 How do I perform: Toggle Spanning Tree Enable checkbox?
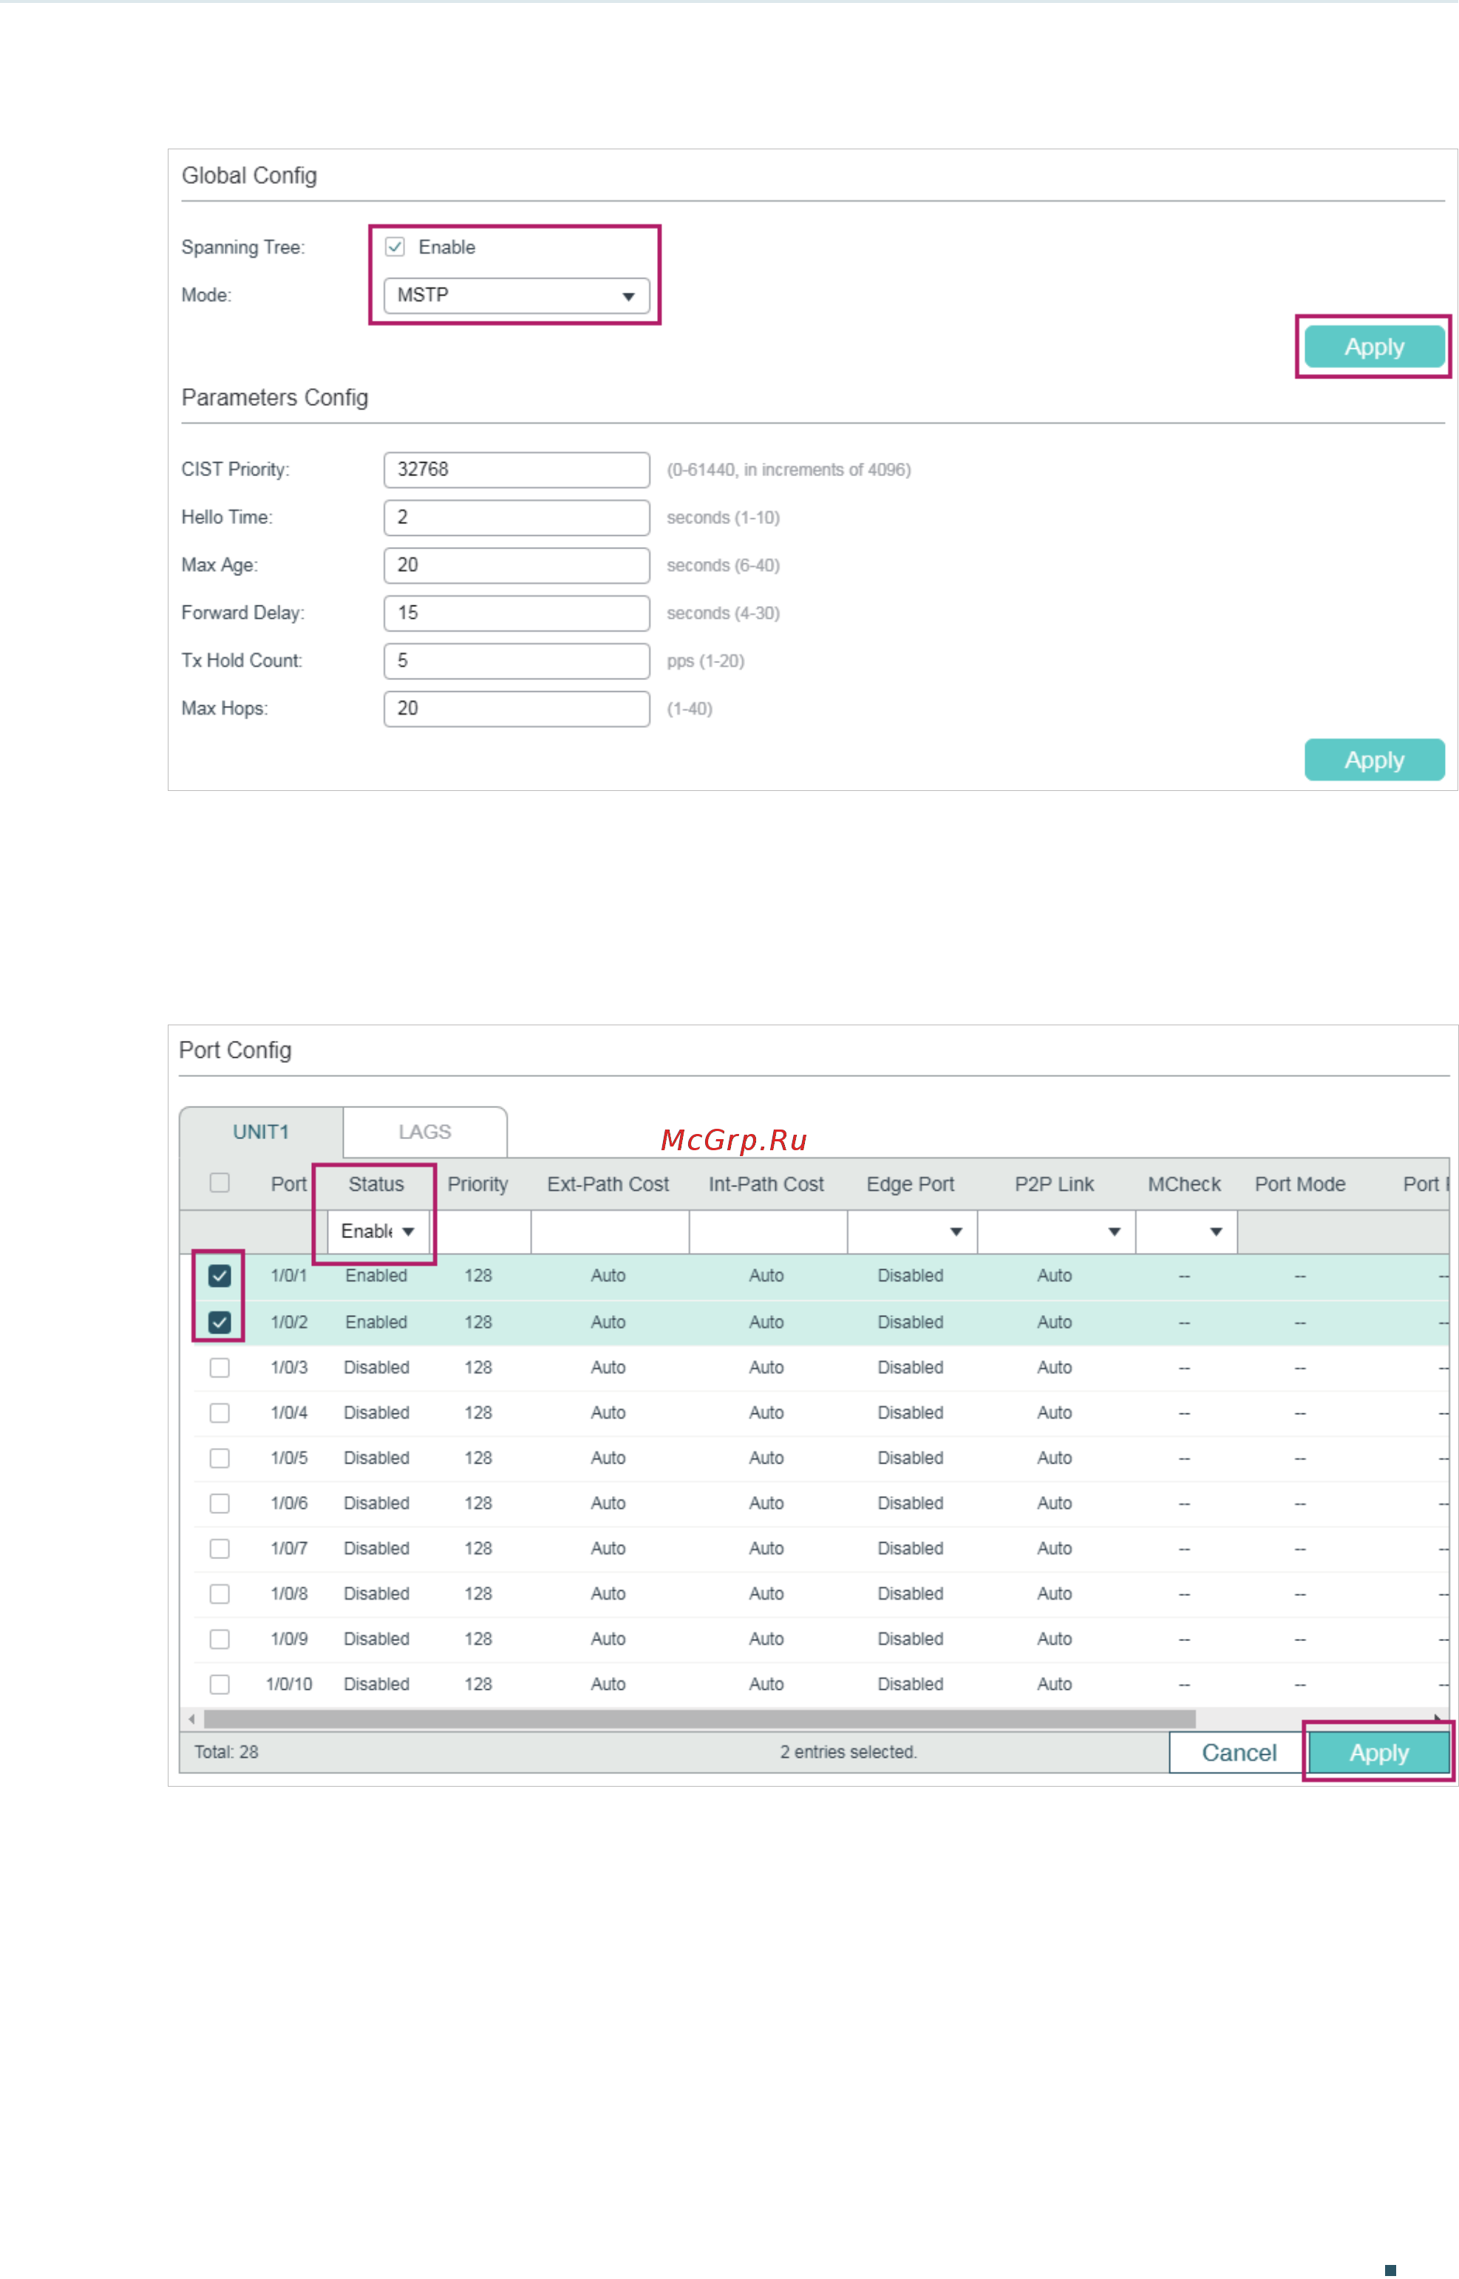click(395, 248)
